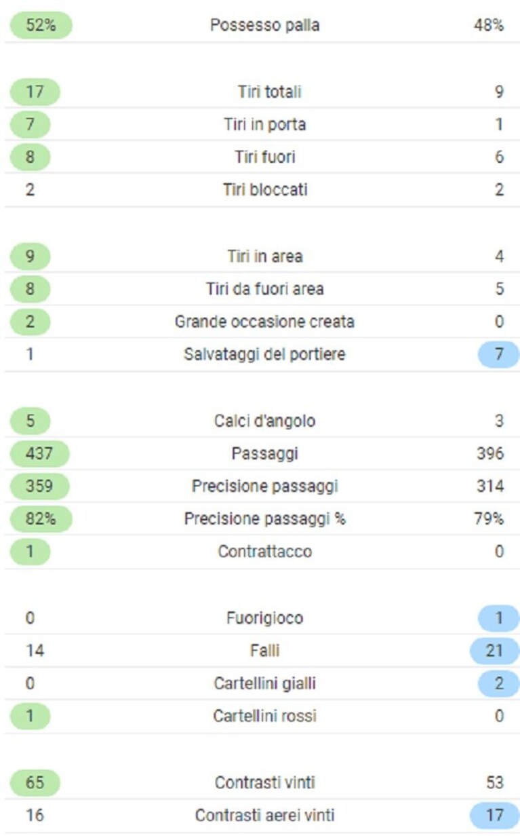This screenshot has width=520, height=838.
Task: Click the green 359 pass accuracy badge
Action: click(39, 486)
